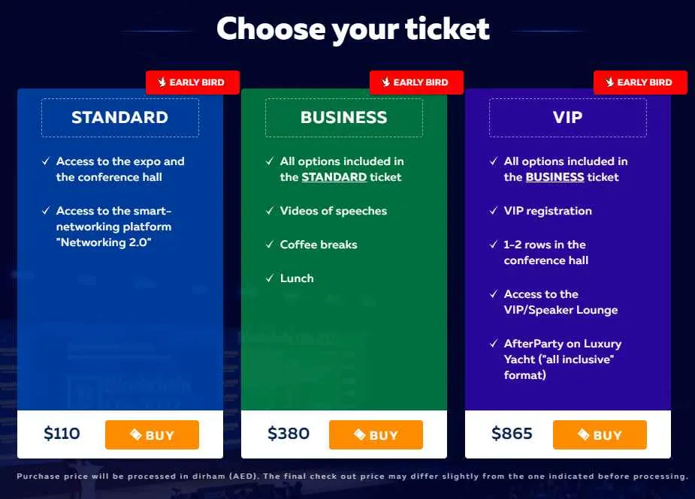Click the Early Bird badge on VIP card

click(x=640, y=83)
